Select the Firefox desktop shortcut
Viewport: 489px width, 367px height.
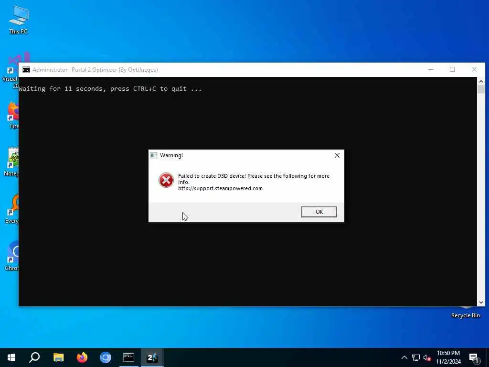pos(13,116)
